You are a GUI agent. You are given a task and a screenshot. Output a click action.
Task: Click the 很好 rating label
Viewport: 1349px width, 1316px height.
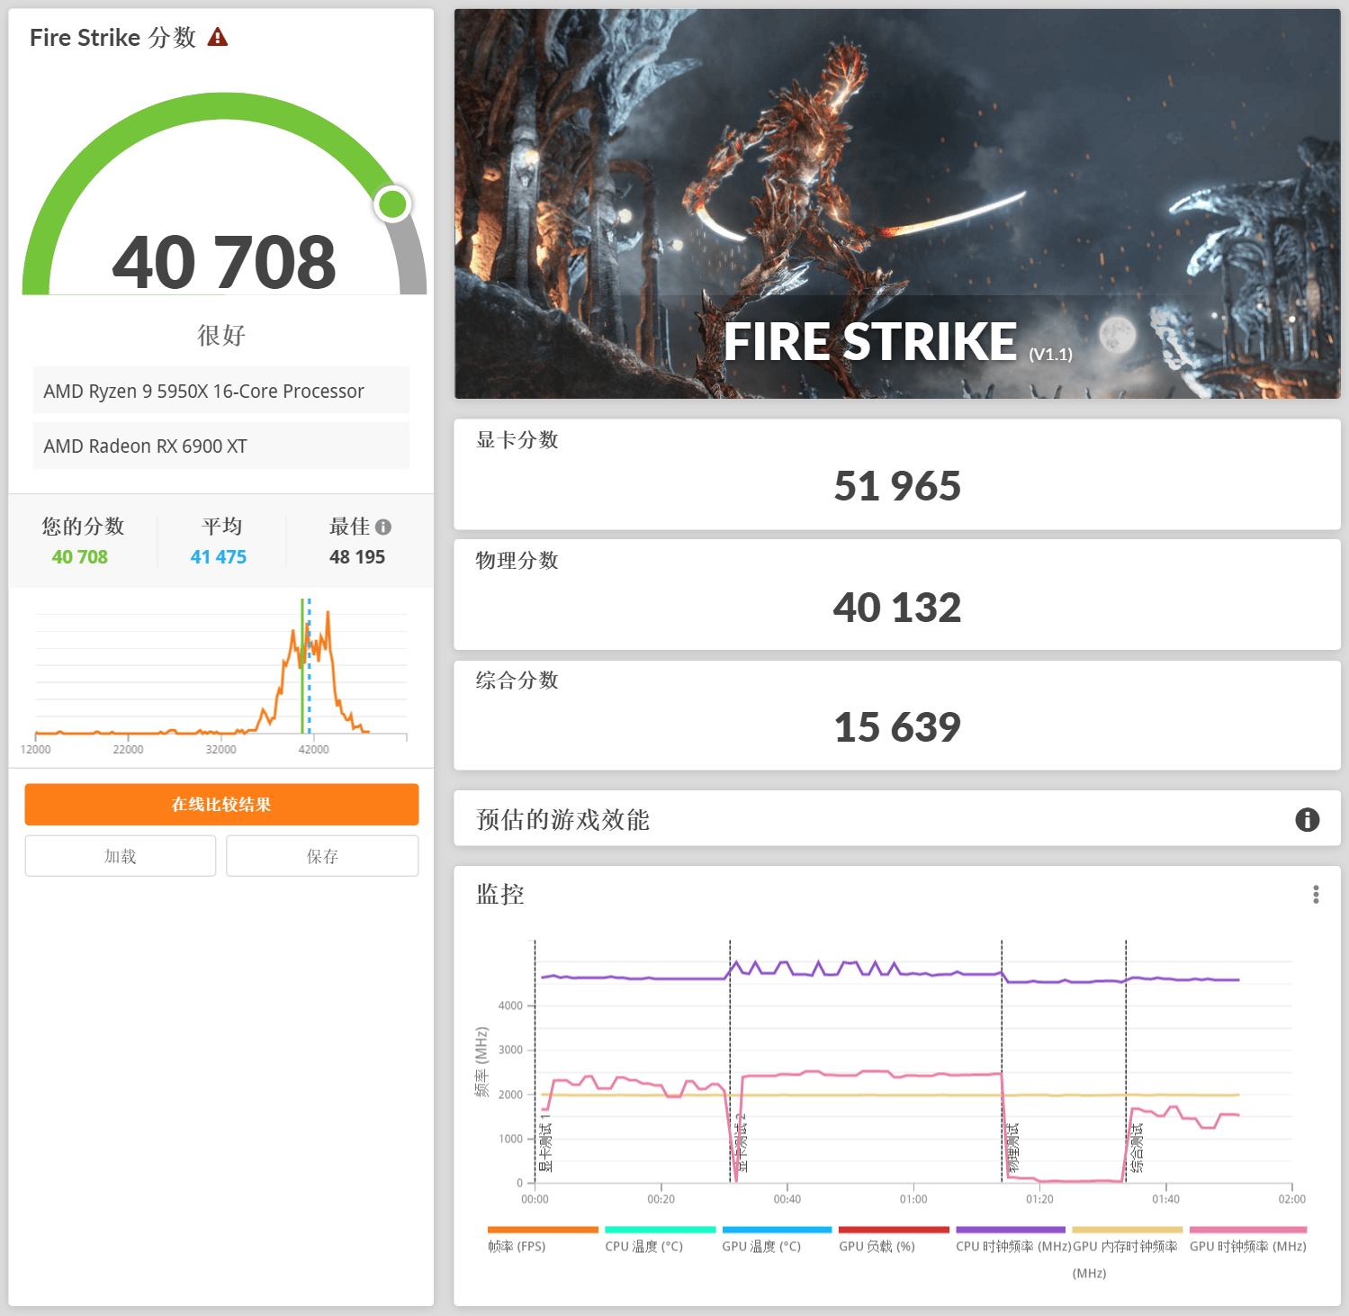pos(221,335)
